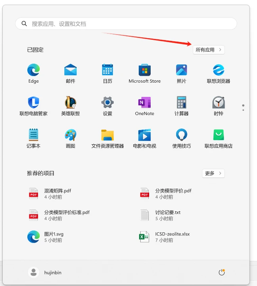The height and width of the screenshot is (286, 257).
Task: Open the 使用技巧 tips app
Action: [181, 139]
